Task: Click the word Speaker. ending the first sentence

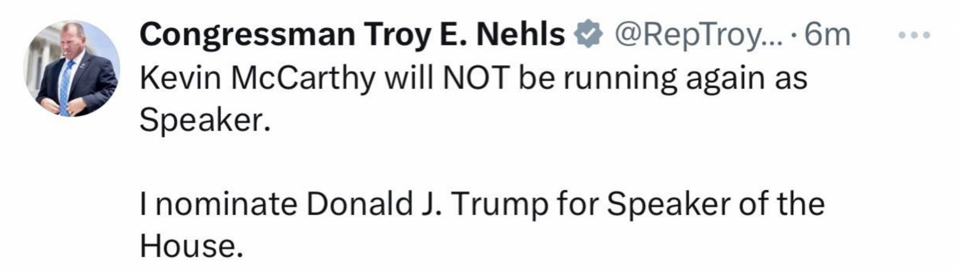Action: tap(201, 121)
